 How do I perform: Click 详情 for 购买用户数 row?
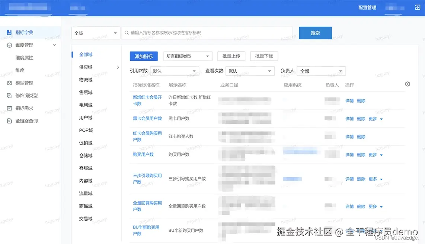pos(349,155)
